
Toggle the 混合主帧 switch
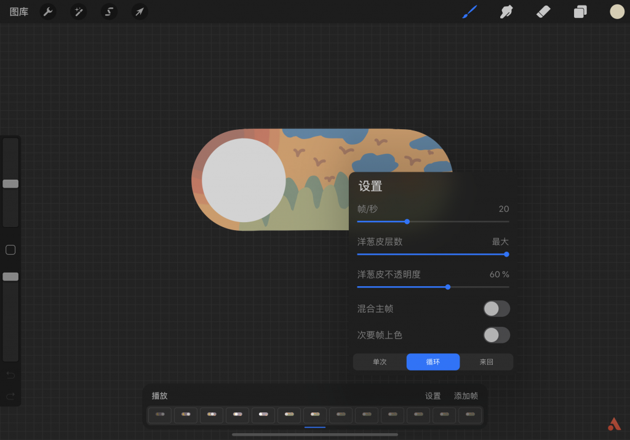point(496,308)
